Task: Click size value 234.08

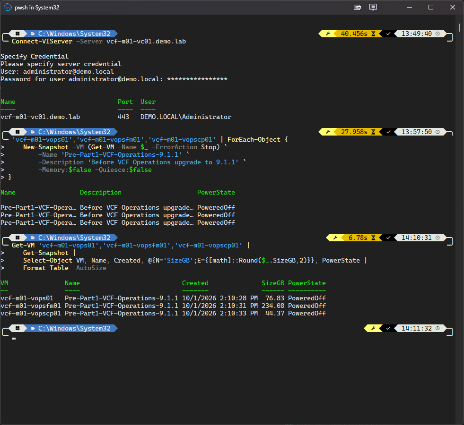Action: click(x=273, y=306)
